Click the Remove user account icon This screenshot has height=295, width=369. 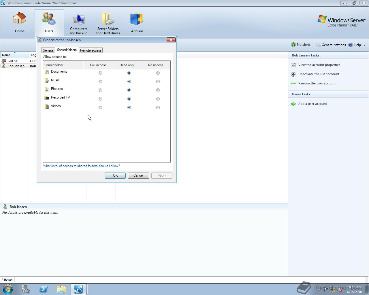point(293,83)
